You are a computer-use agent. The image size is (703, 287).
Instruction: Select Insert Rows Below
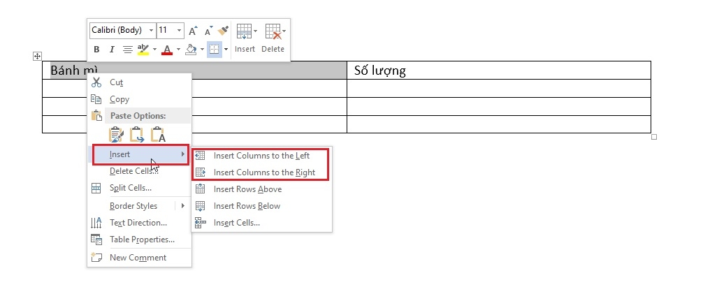(262, 206)
